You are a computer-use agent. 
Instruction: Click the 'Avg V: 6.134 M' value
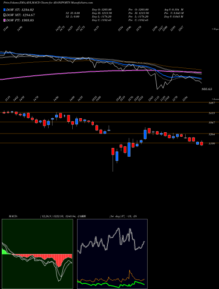pos(173,10)
